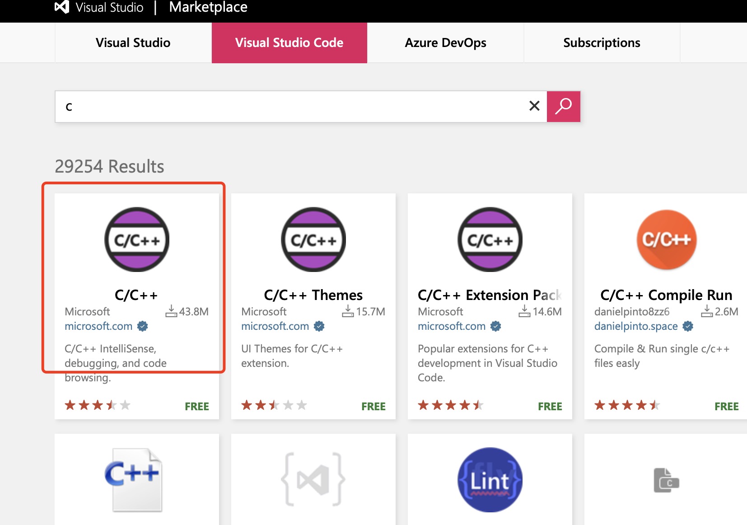Visit microsoft.com link on C/C++ card

(98, 326)
